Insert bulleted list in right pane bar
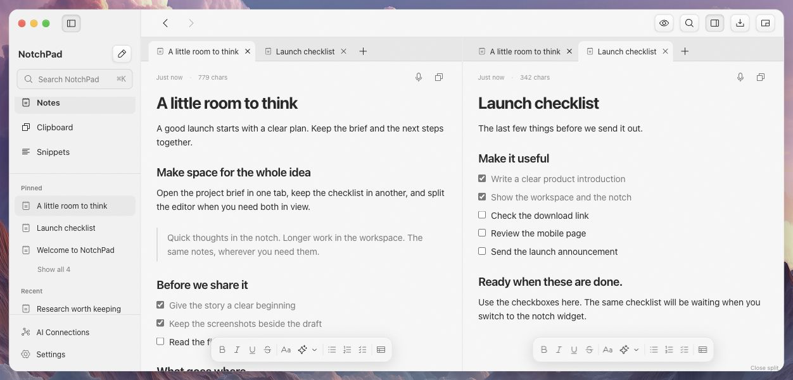This screenshot has height=380, width=793. tap(654, 350)
